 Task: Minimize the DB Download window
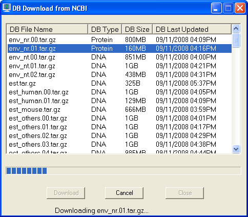pyautogui.click(x=216, y=8)
